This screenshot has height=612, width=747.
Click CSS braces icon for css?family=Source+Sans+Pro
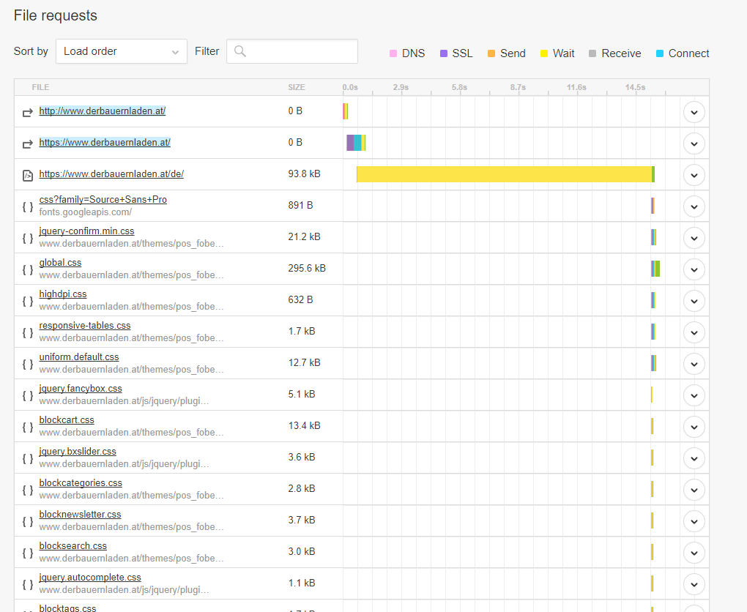coord(28,206)
